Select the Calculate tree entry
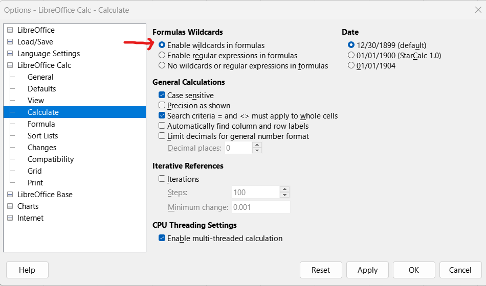Screen dimensions: 486x286 [75, 112]
